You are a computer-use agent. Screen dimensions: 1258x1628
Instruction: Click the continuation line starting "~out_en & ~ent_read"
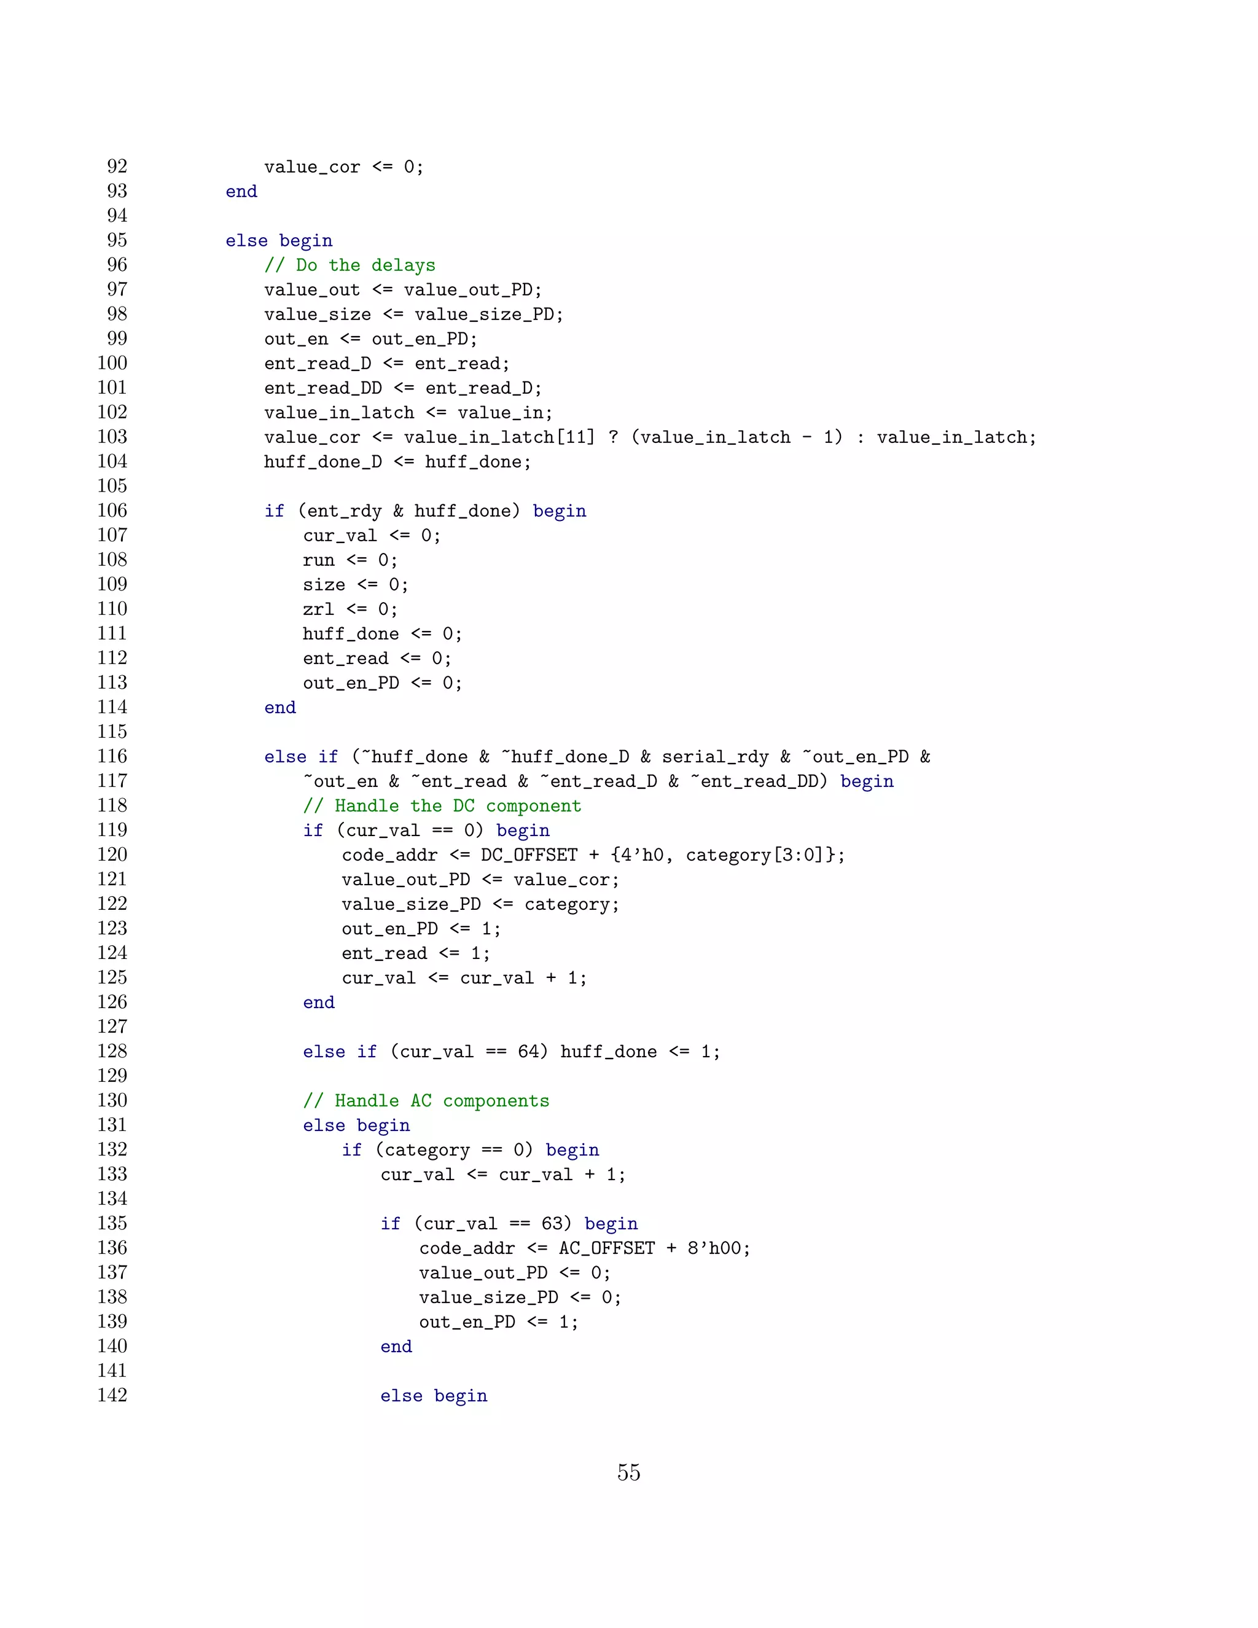(598, 782)
